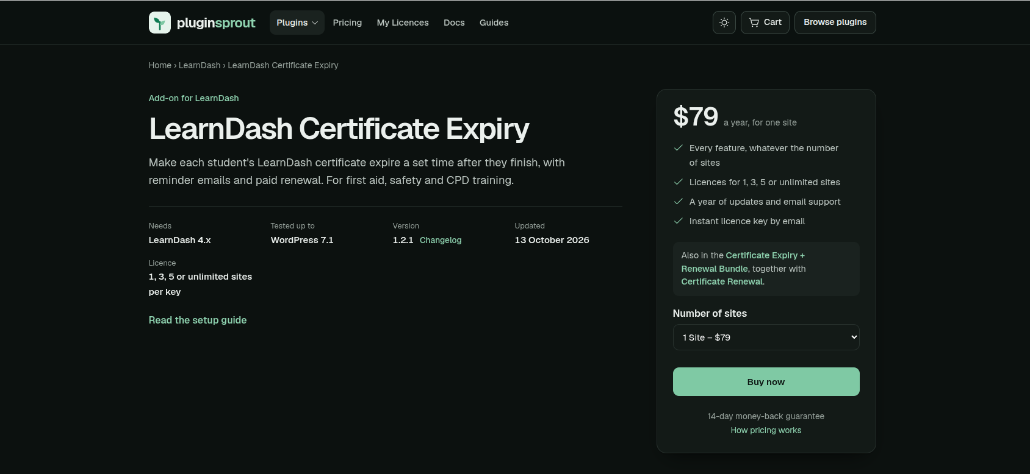Toggle the light/dark theme sun button

point(724,23)
